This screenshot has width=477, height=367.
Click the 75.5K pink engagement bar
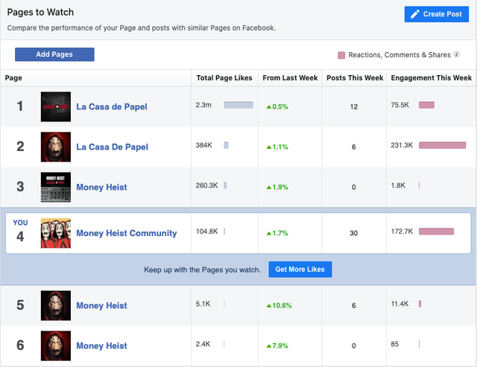pos(426,105)
